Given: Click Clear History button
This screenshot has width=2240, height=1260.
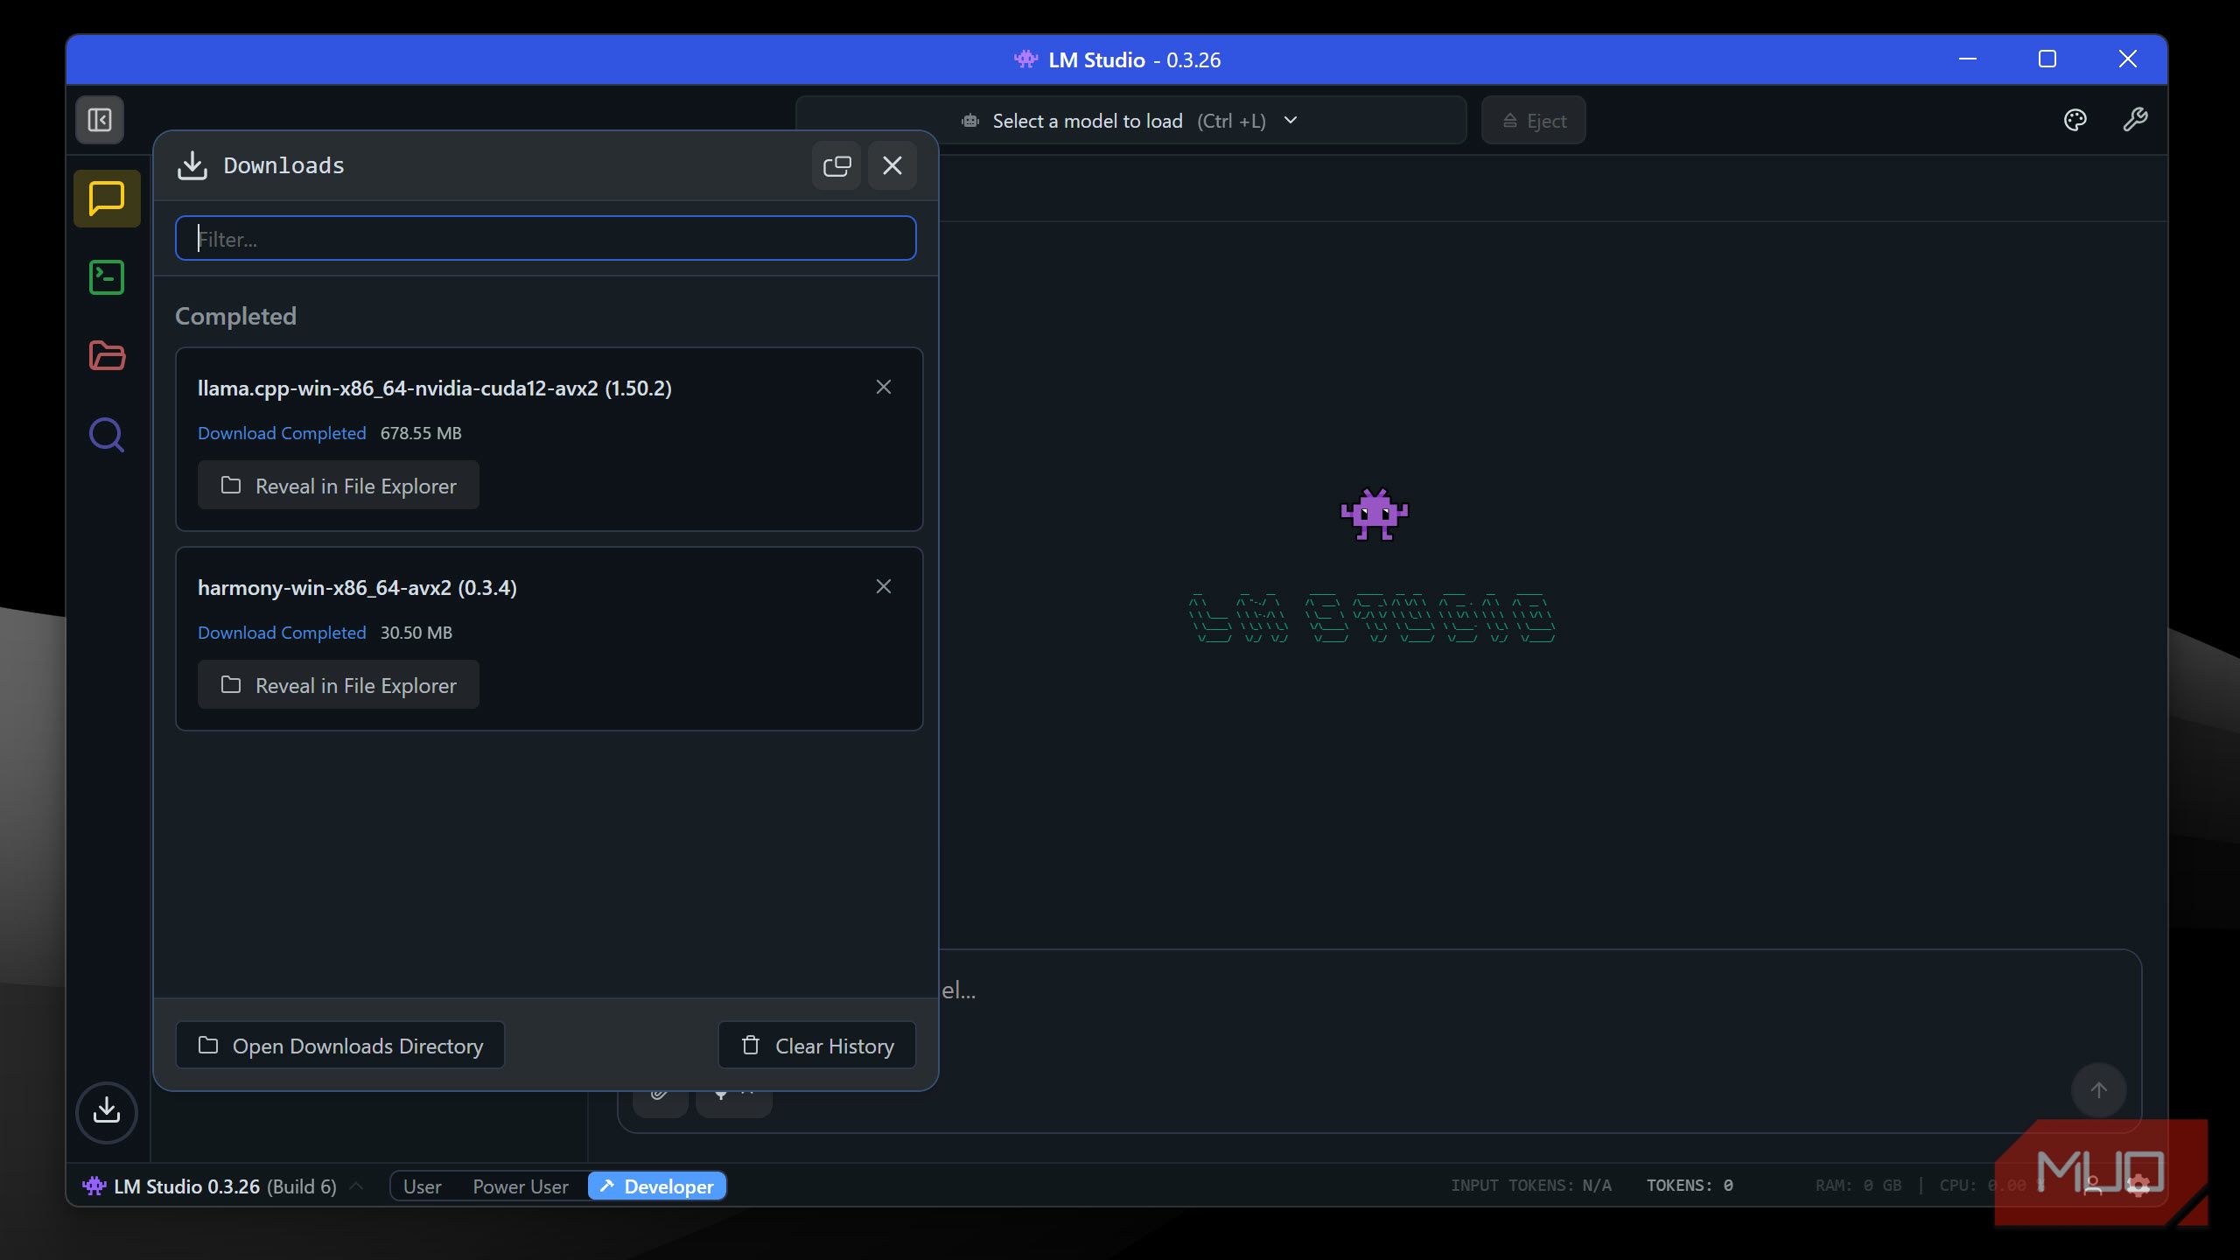Looking at the screenshot, I should click(x=817, y=1046).
